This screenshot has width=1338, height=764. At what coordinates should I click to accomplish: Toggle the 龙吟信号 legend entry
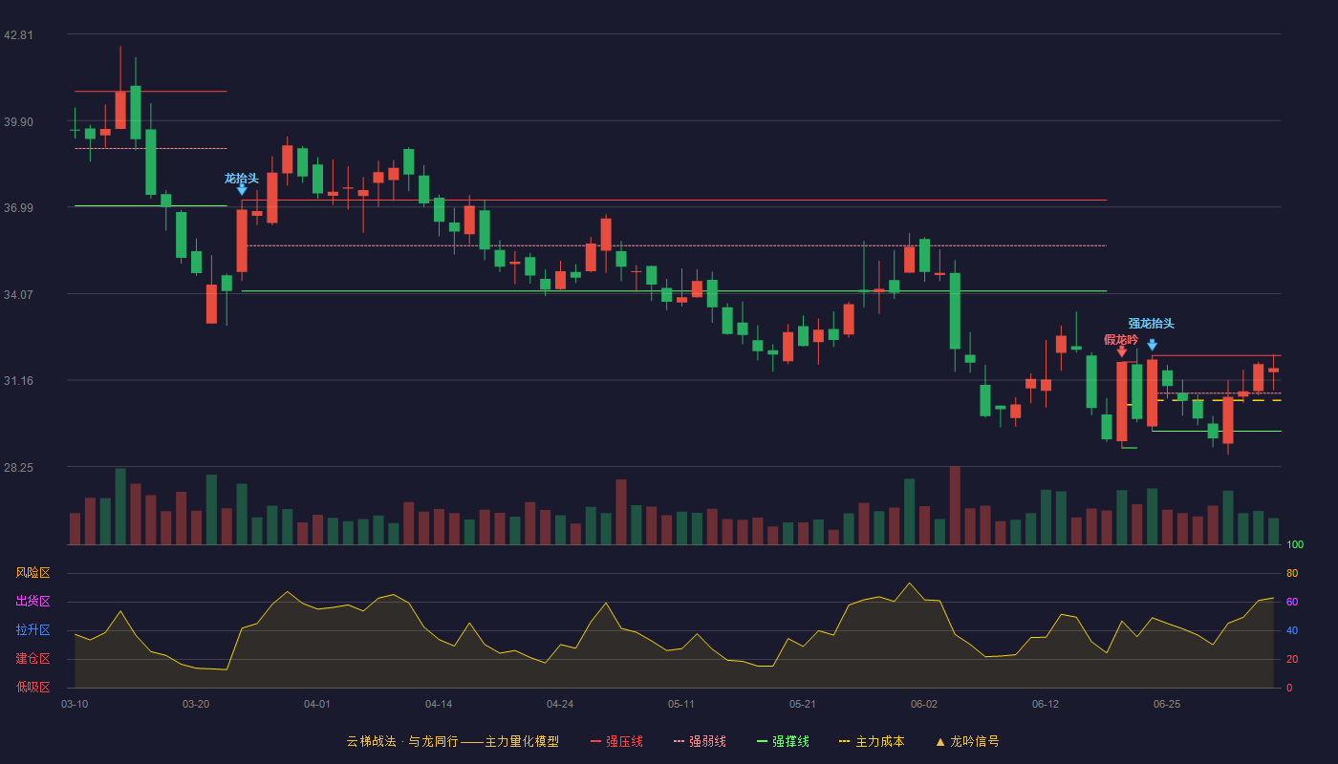[x=967, y=741]
